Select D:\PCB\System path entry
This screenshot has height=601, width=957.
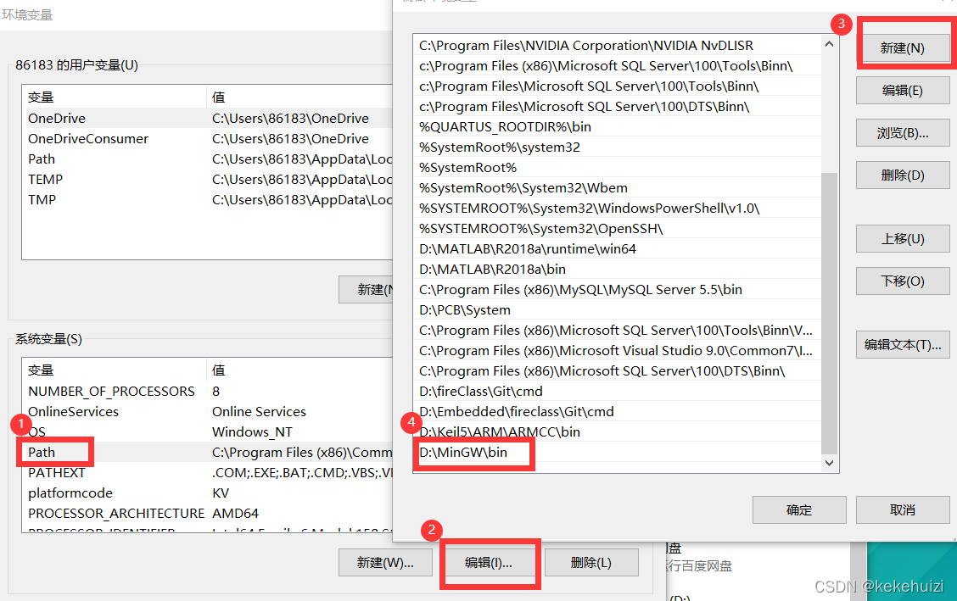tap(617, 309)
